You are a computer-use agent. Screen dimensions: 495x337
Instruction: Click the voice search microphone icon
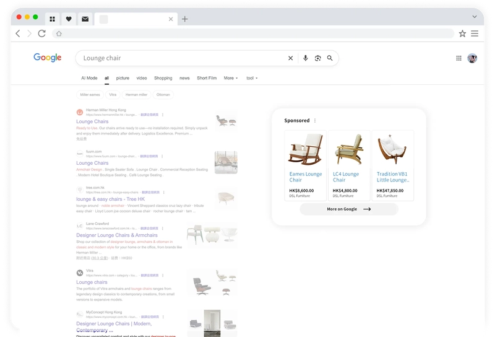pos(305,58)
